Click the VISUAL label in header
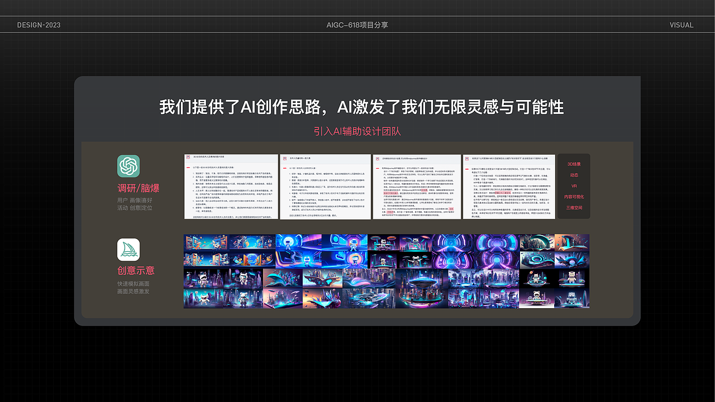 pyautogui.click(x=681, y=25)
